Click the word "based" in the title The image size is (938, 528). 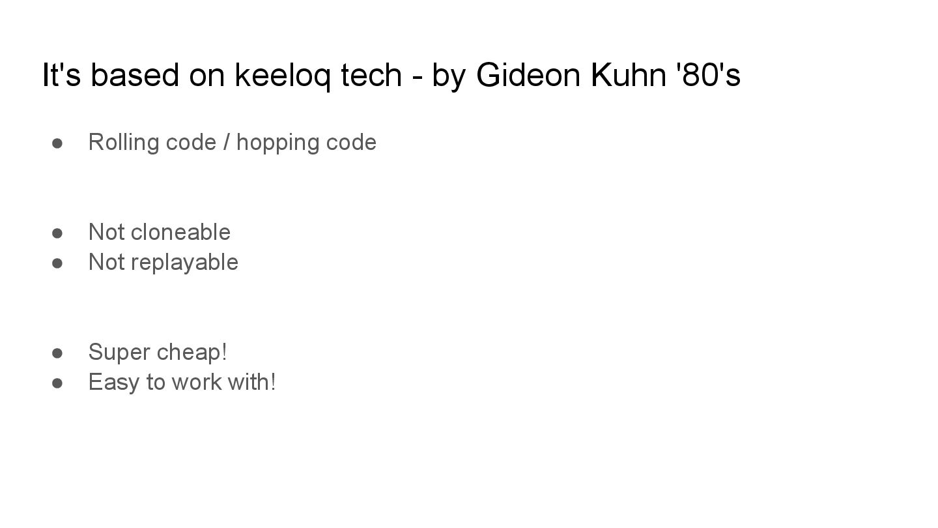(134, 75)
